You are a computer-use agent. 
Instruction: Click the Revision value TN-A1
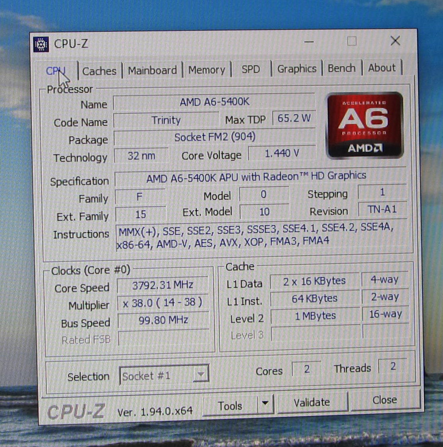tap(383, 209)
